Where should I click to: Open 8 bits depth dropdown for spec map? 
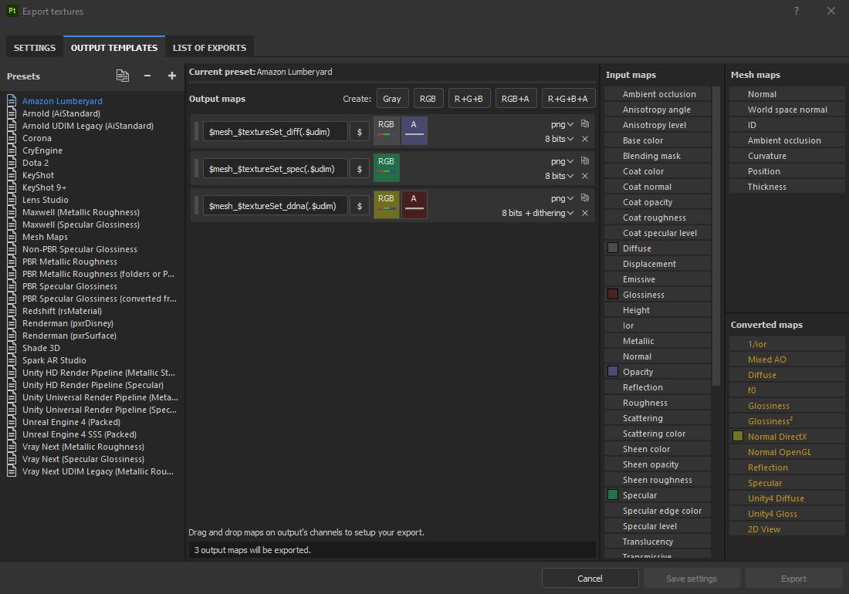coord(559,176)
